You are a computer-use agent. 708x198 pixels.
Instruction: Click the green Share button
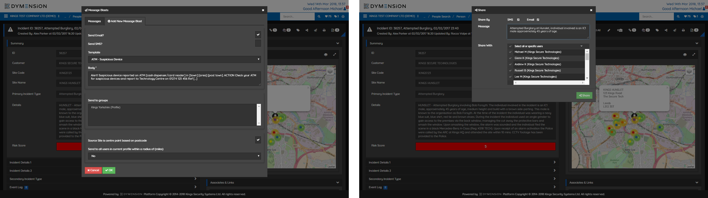584,96
